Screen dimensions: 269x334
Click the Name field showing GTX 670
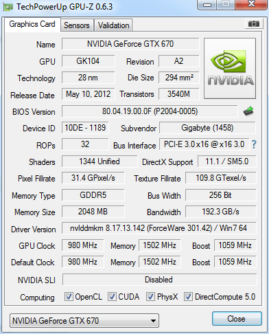[130, 44]
